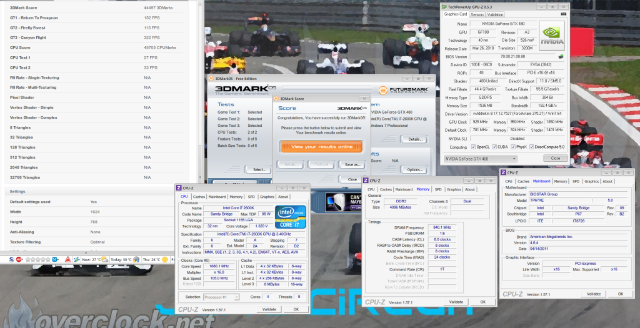Image resolution: width=640 pixels, height=328 pixels.
Task: Open the Graphics tab in the Mainboard window
Action: click(x=591, y=182)
